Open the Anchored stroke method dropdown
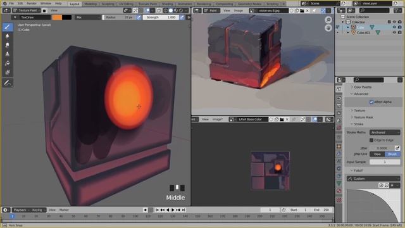The image size is (405, 228). pos(385,132)
